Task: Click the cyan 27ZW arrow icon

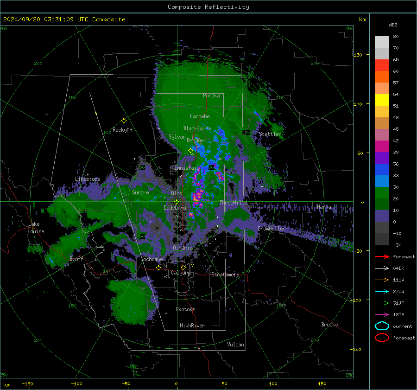Action: (x=382, y=292)
